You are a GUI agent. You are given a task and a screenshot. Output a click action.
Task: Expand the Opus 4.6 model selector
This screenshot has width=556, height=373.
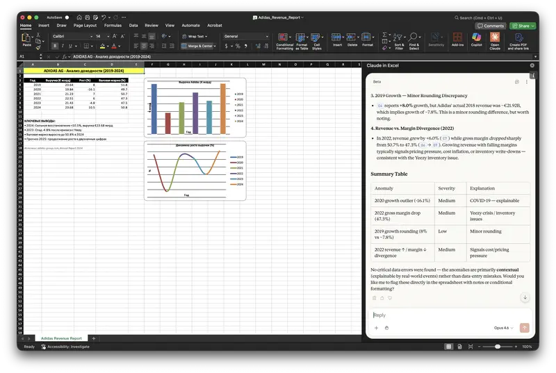503,327
